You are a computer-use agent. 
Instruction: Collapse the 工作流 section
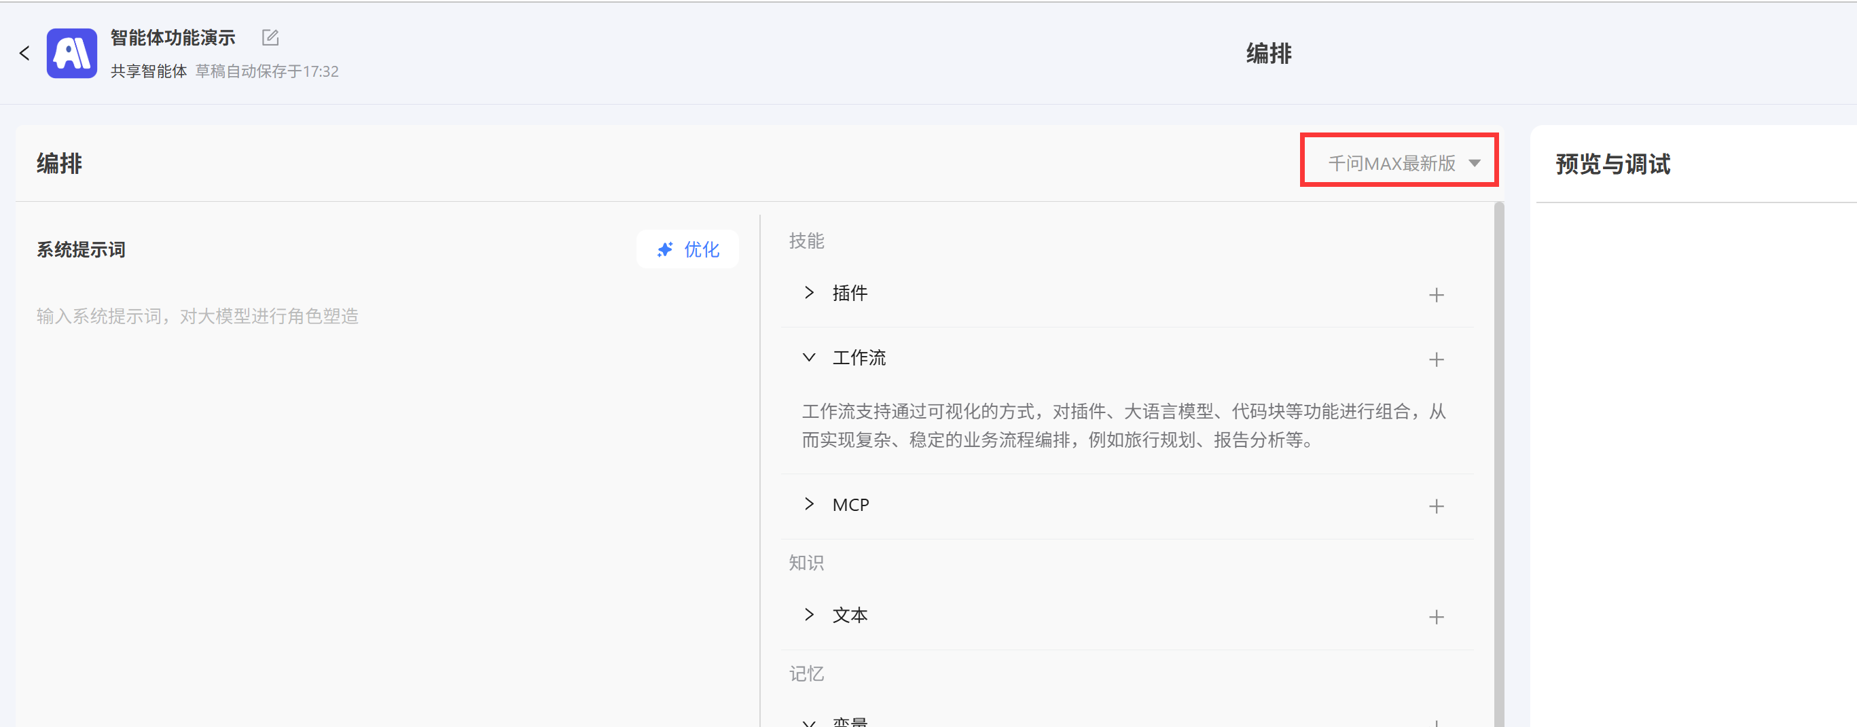click(808, 357)
